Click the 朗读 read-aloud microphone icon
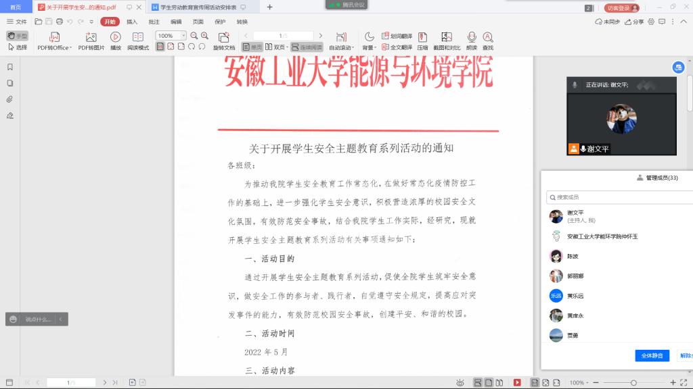Image resolution: width=693 pixels, height=389 pixels. [472, 38]
